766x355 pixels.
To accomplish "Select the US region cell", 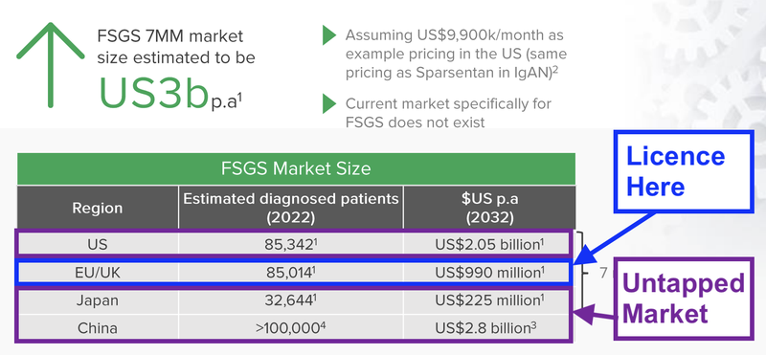I will point(98,244).
